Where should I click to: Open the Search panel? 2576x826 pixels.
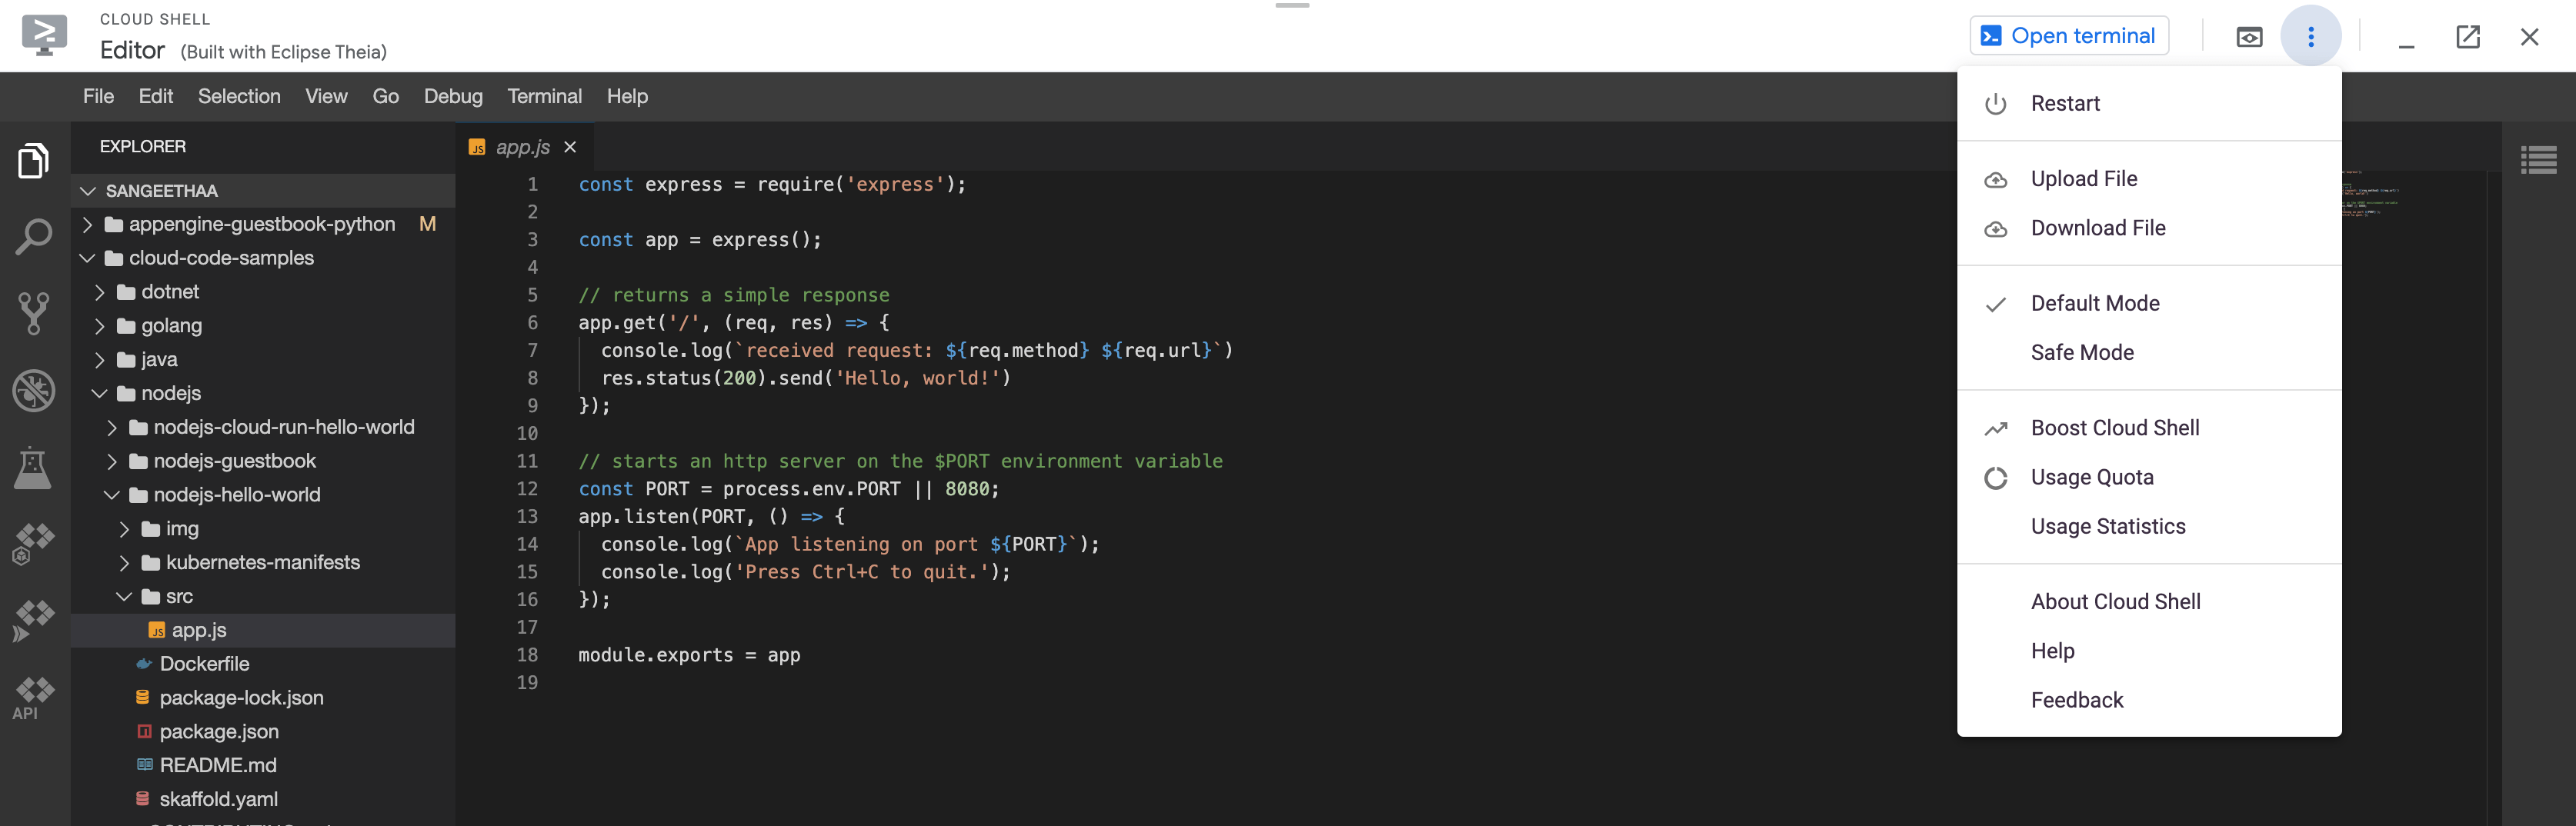[33, 236]
